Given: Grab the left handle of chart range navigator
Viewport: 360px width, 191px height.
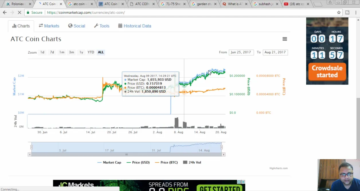Looking at the screenshot, I should click(32, 147).
